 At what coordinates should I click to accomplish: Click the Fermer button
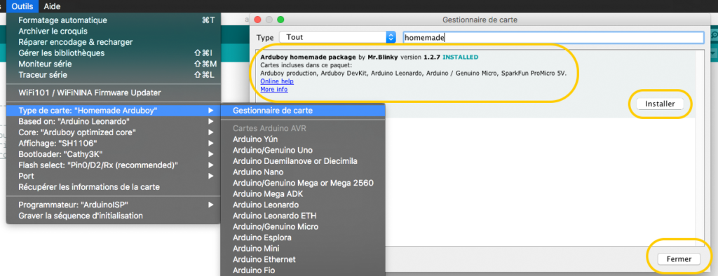pyautogui.click(x=679, y=259)
